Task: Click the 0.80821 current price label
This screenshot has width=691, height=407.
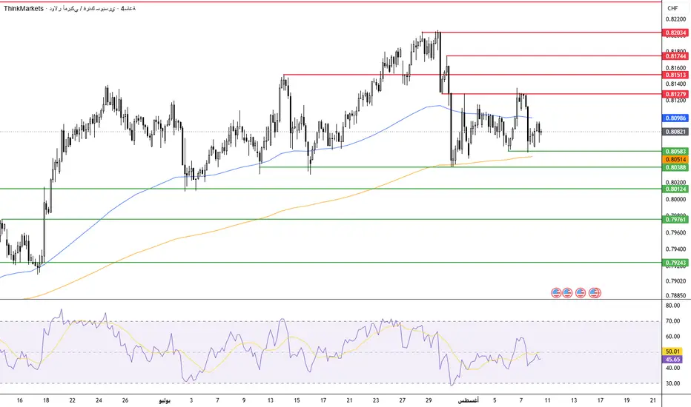Action: tap(675, 132)
